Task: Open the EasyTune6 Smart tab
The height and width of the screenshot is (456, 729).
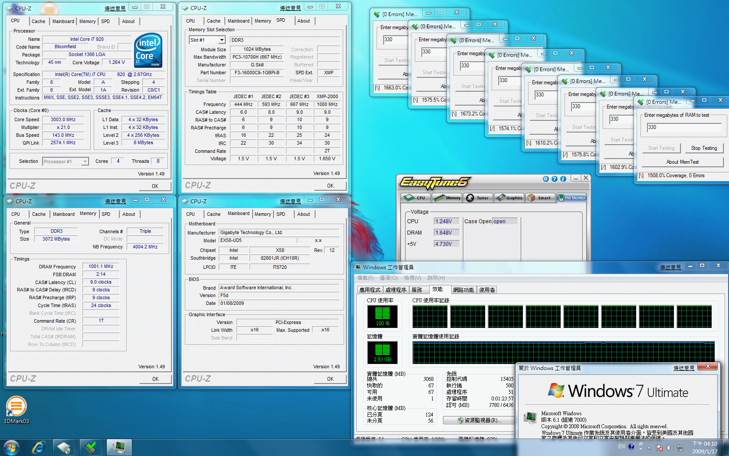Action: [x=540, y=198]
